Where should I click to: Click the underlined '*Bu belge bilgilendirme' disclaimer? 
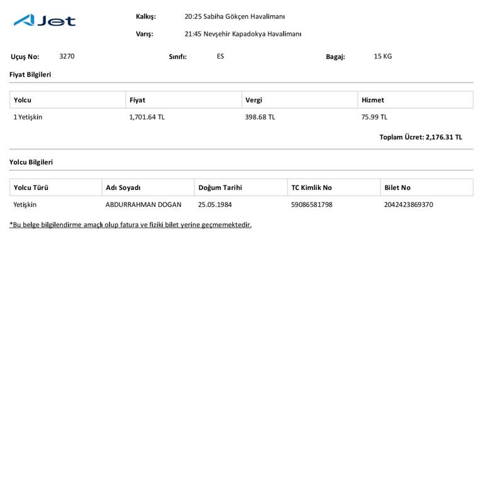(130, 225)
